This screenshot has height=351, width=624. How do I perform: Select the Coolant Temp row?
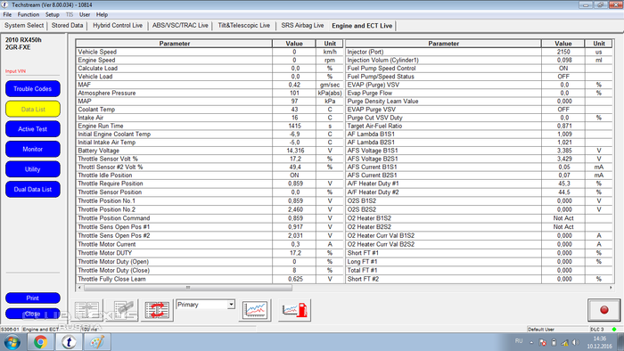click(209, 110)
